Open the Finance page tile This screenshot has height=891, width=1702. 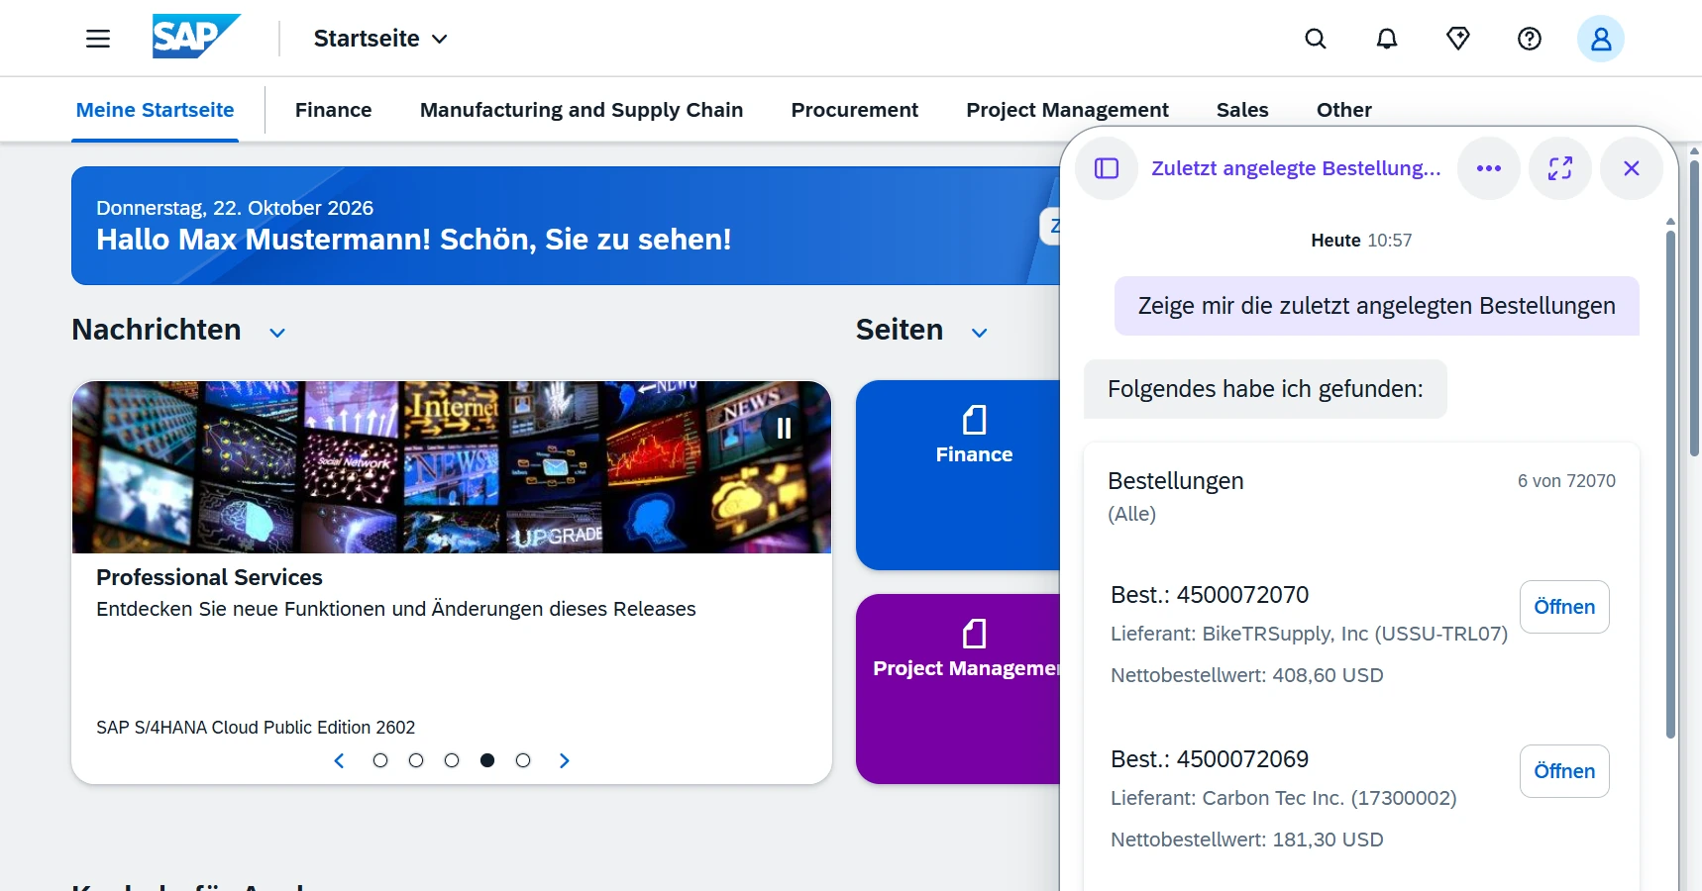click(958, 475)
